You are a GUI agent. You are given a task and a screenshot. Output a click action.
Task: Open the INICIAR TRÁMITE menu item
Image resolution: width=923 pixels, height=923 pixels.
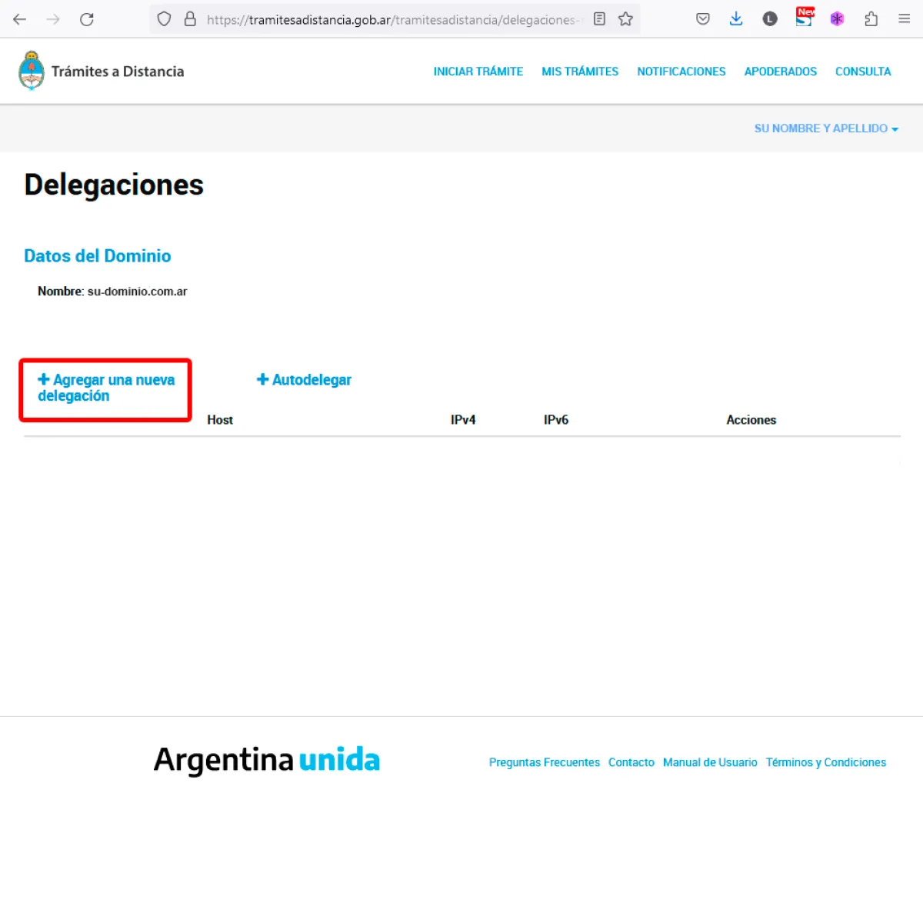pos(478,72)
